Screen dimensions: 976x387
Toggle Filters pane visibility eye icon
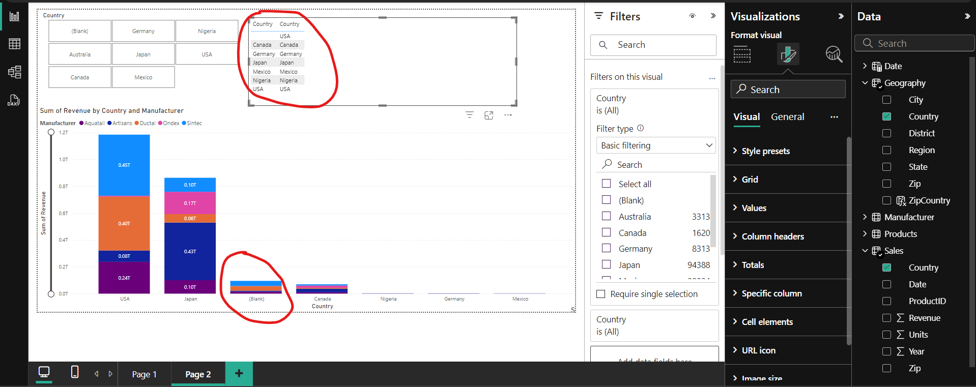tap(692, 16)
